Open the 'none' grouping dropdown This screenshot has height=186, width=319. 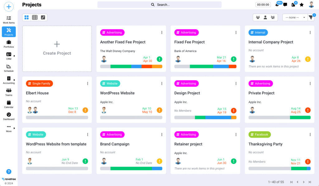click(x=295, y=17)
